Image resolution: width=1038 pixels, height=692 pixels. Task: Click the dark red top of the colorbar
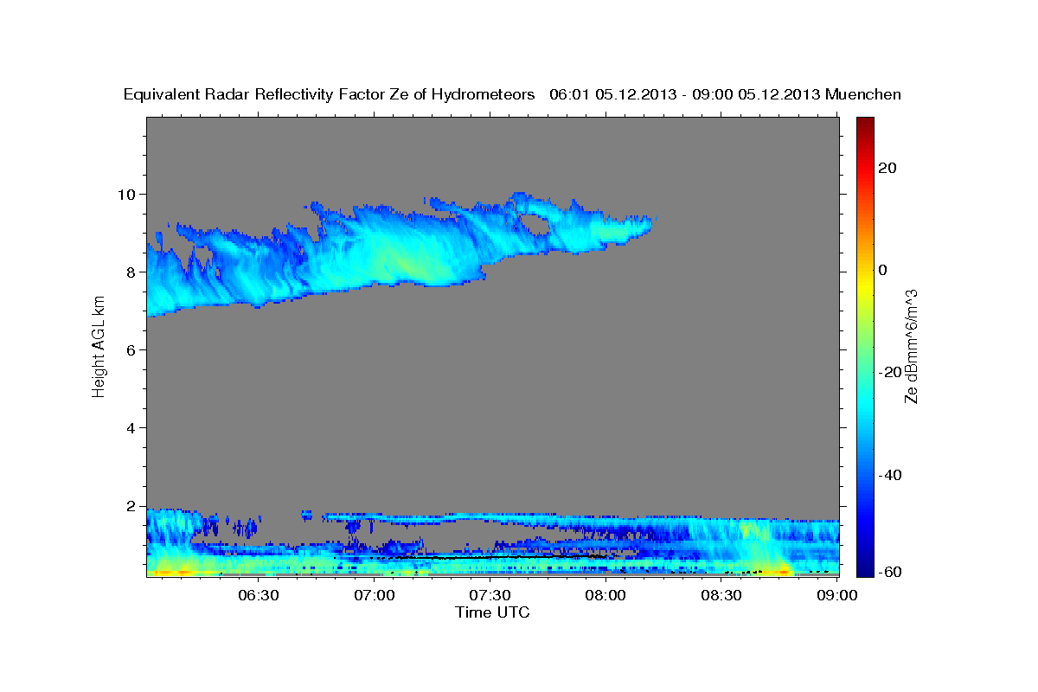pyautogui.click(x=865, y=125)
